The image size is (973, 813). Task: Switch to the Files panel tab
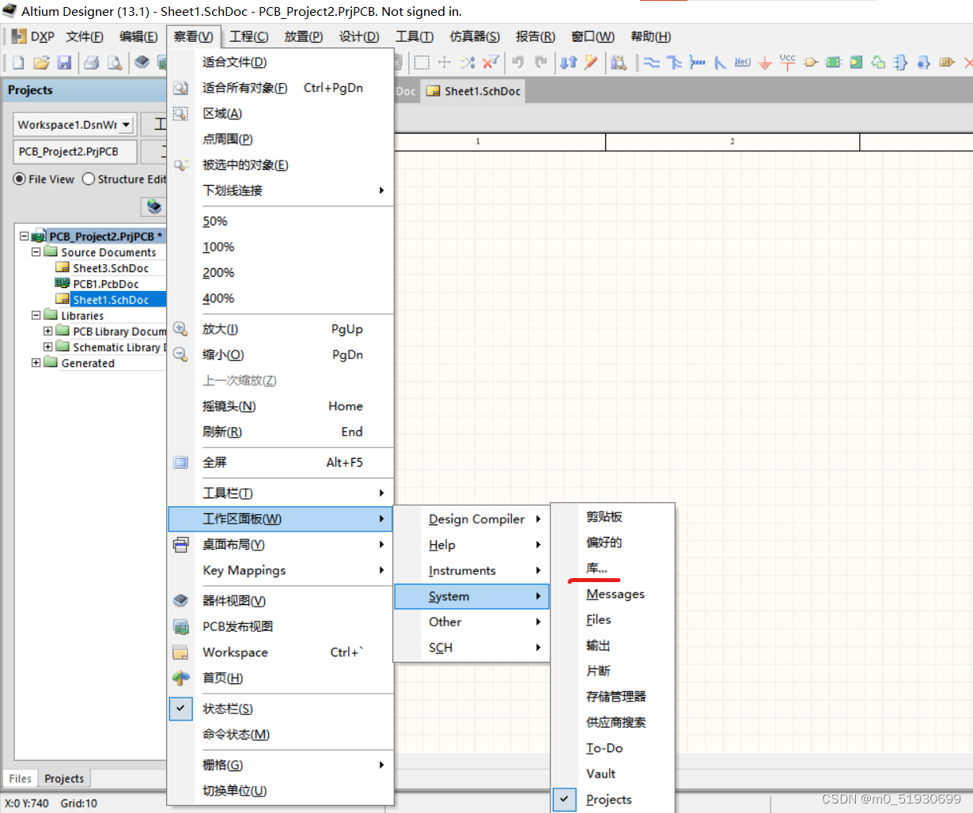tap(20, 778)
